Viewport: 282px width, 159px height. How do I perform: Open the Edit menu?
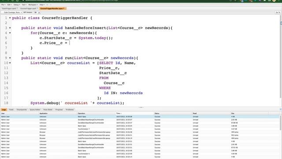pos(9,5)
